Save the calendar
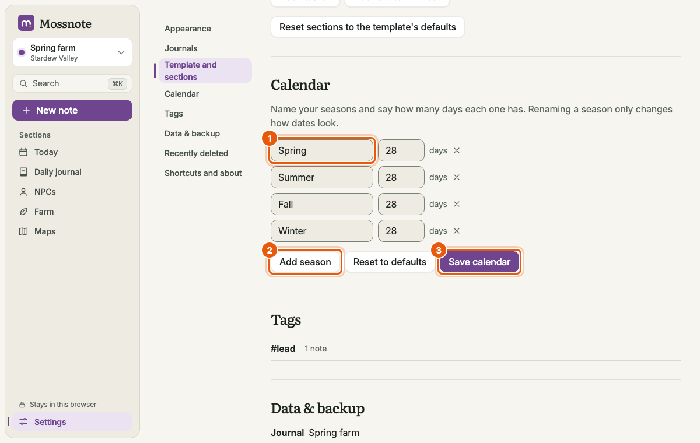 [x=480, y=262]
